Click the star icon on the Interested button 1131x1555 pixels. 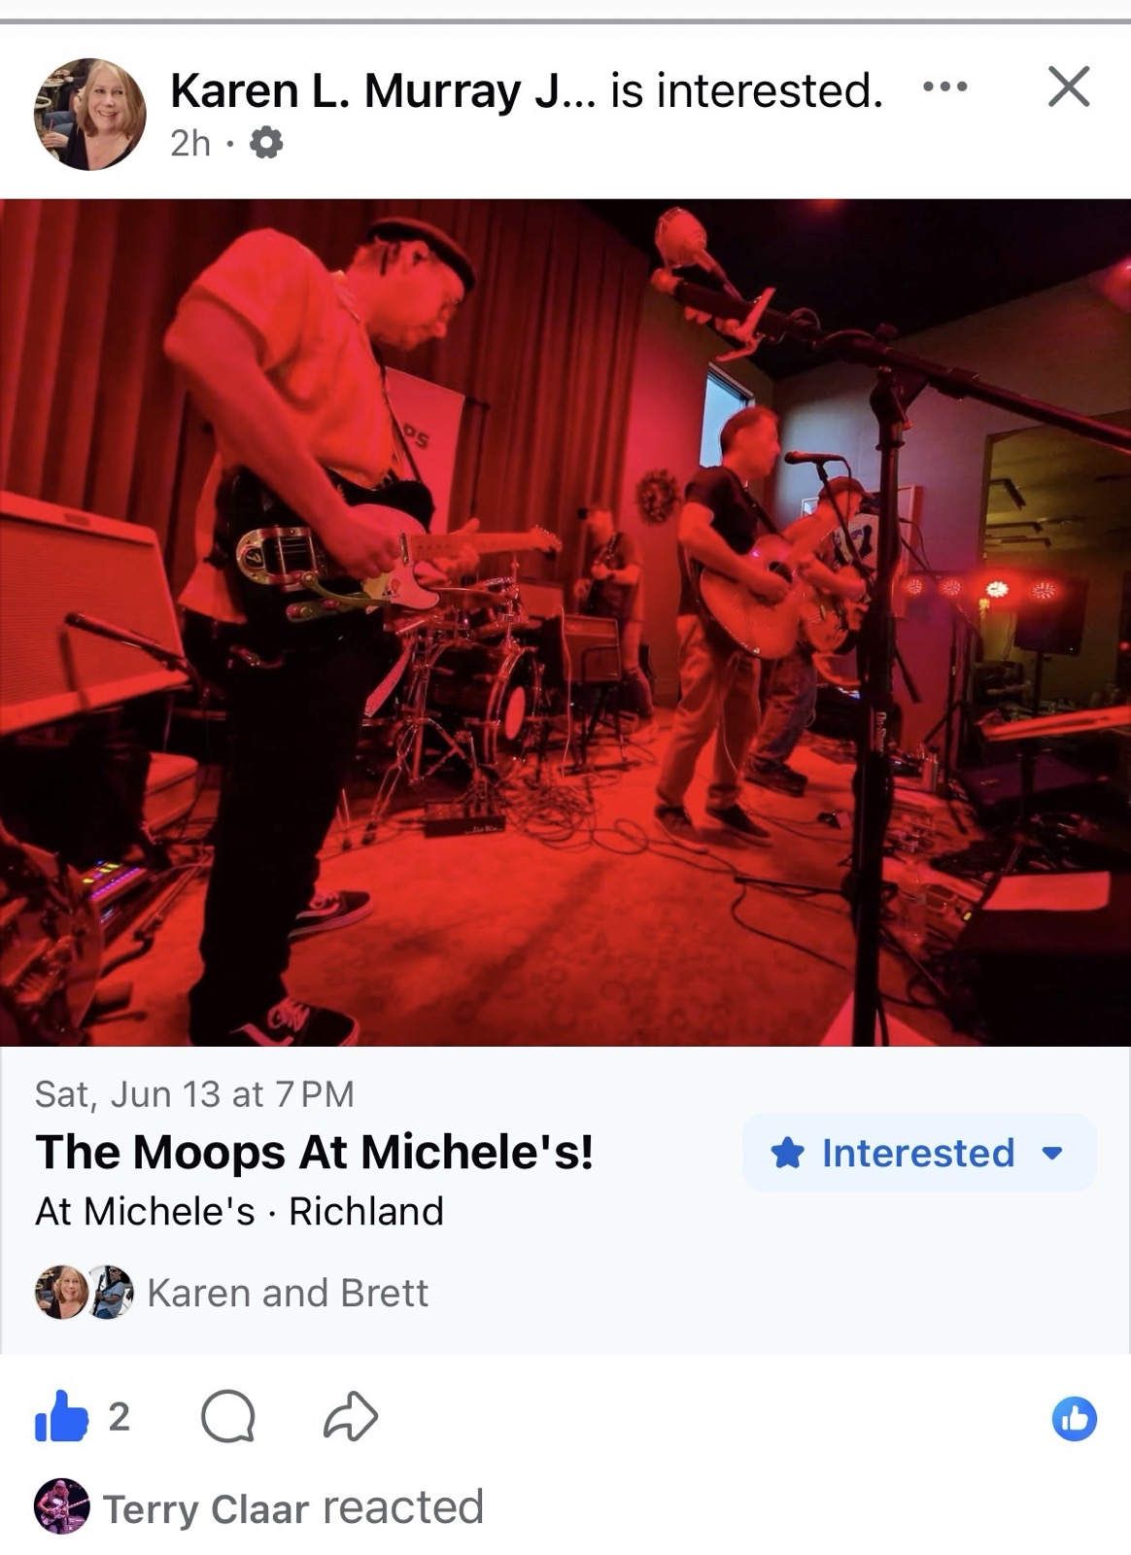[x=787, y=1154]
